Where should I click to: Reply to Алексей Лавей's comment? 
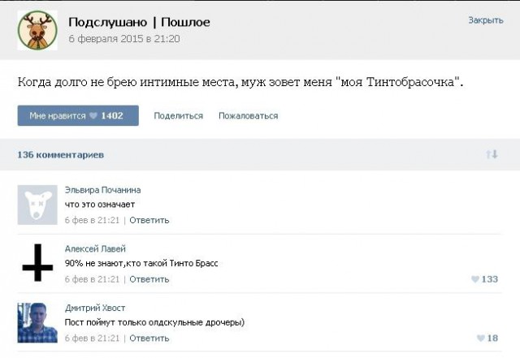point(149,279)
